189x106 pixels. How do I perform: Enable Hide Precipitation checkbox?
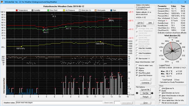pos(137,53)
